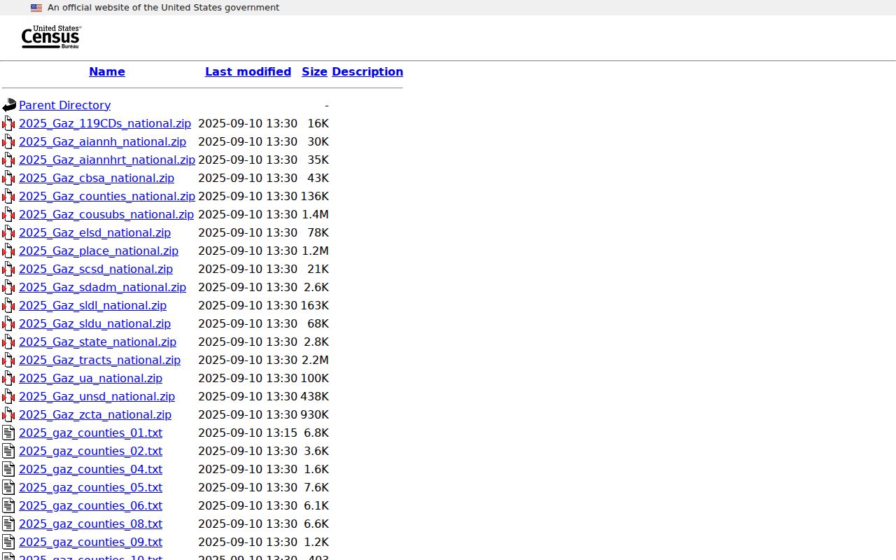Click the text file icon for 2025_gaz_counties_06.txt
Image resolution: width=896 pixels, height=560 pixels.
click(x=9, y=505)
